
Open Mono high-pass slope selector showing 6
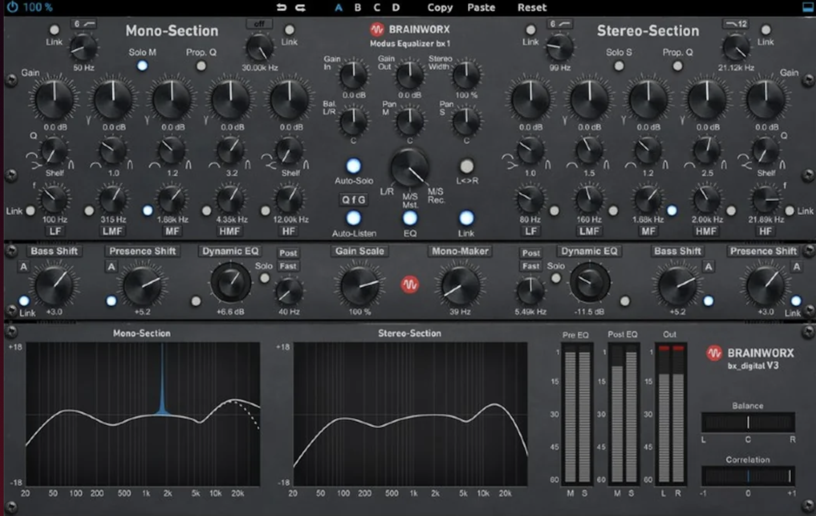[84, 24]
